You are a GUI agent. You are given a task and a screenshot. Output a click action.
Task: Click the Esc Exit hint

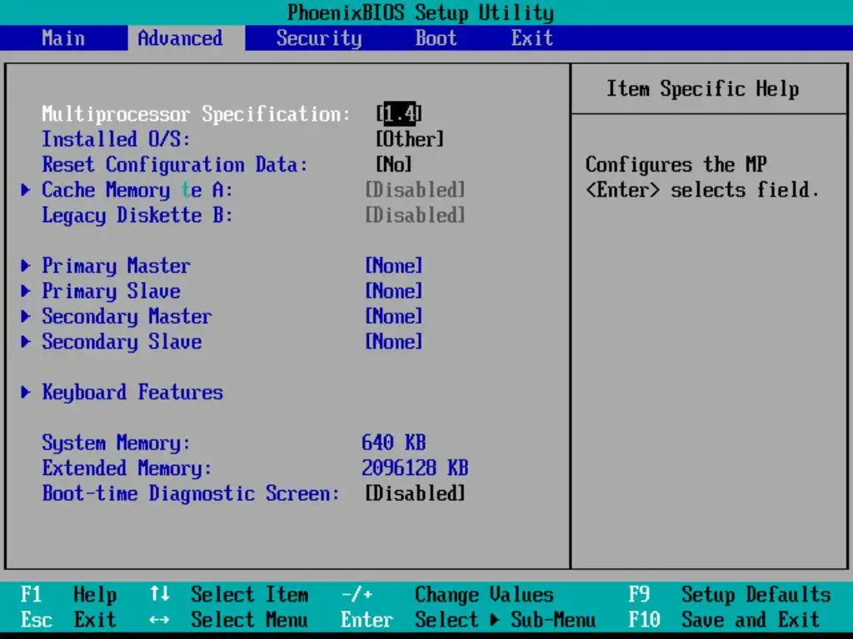click(x=68, y=620)
